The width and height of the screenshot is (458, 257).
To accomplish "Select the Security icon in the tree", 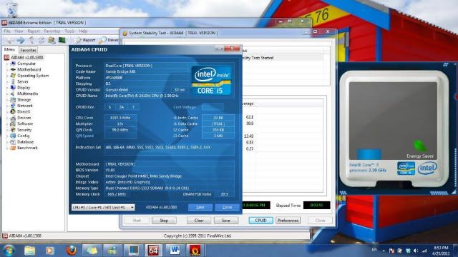I will (13, 130).
